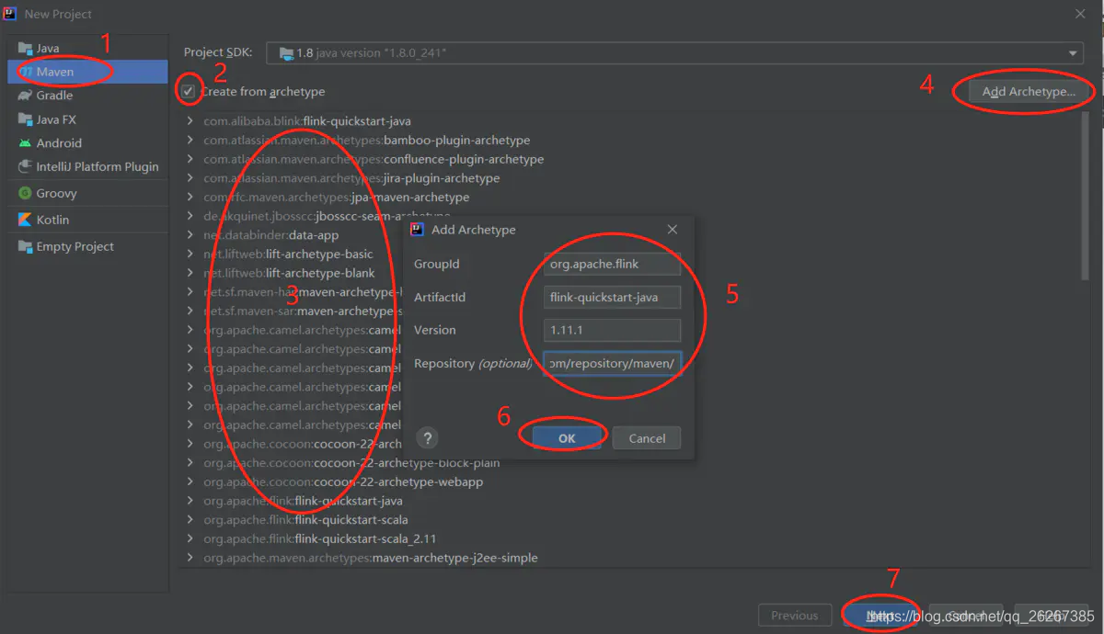Expand jpa-maven-archetype entry

coord(190,198)
